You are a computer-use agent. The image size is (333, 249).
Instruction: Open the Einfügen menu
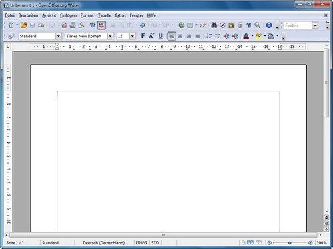point(68,15)
